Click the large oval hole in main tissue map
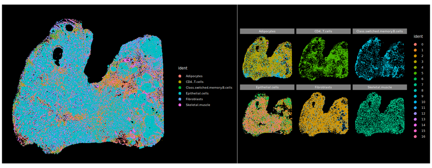 click(x=58, y=56)
